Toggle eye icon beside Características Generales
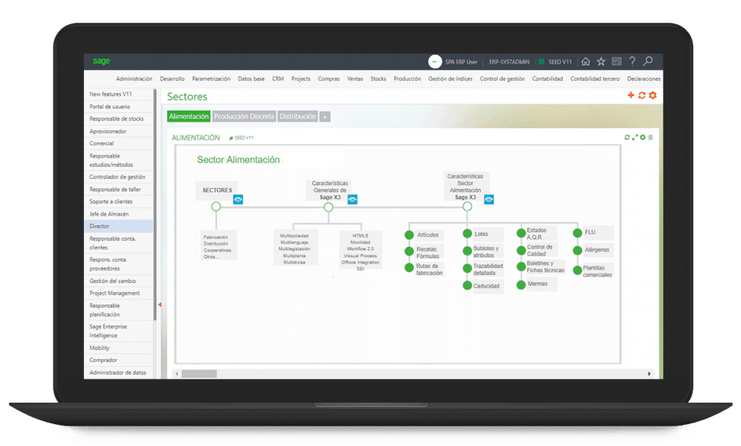This screenshot has height=446, width=741. coord(352,200)
